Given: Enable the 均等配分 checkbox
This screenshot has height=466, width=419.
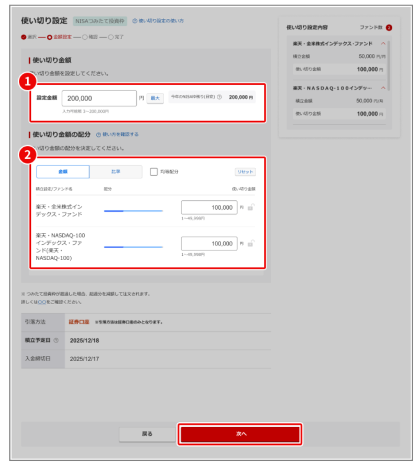Looking at the screenshot, I should [154, 171].
